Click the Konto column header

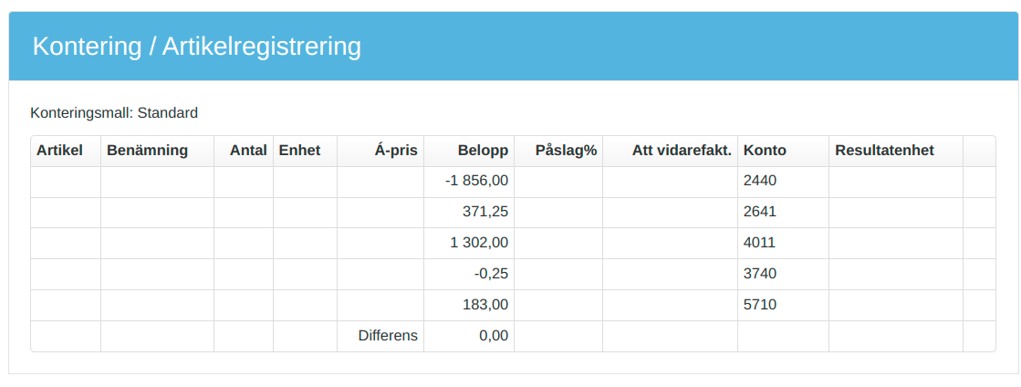765,151
